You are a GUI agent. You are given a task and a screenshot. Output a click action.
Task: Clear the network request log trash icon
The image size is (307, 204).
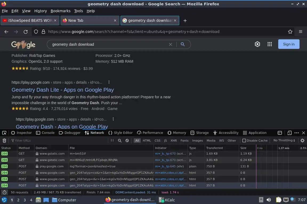4,141
